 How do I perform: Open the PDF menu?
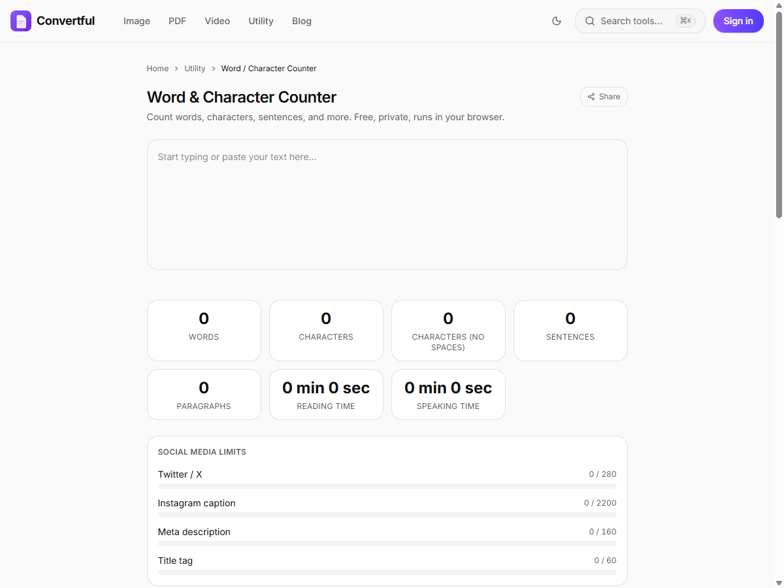[x=177, y=21]
